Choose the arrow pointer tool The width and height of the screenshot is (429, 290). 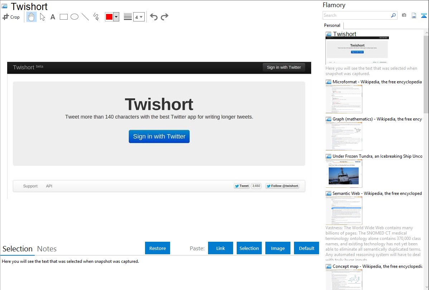(x=42, y=17)
